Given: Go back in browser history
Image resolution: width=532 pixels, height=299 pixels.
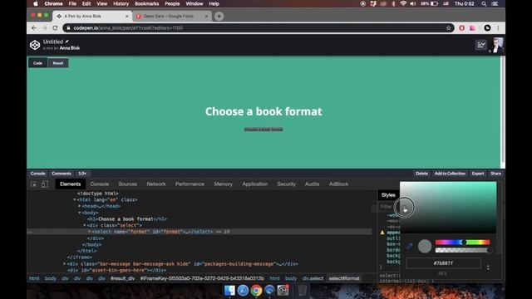Looking at the screenshot, I should pyautogui.click(x=34, y=28).
